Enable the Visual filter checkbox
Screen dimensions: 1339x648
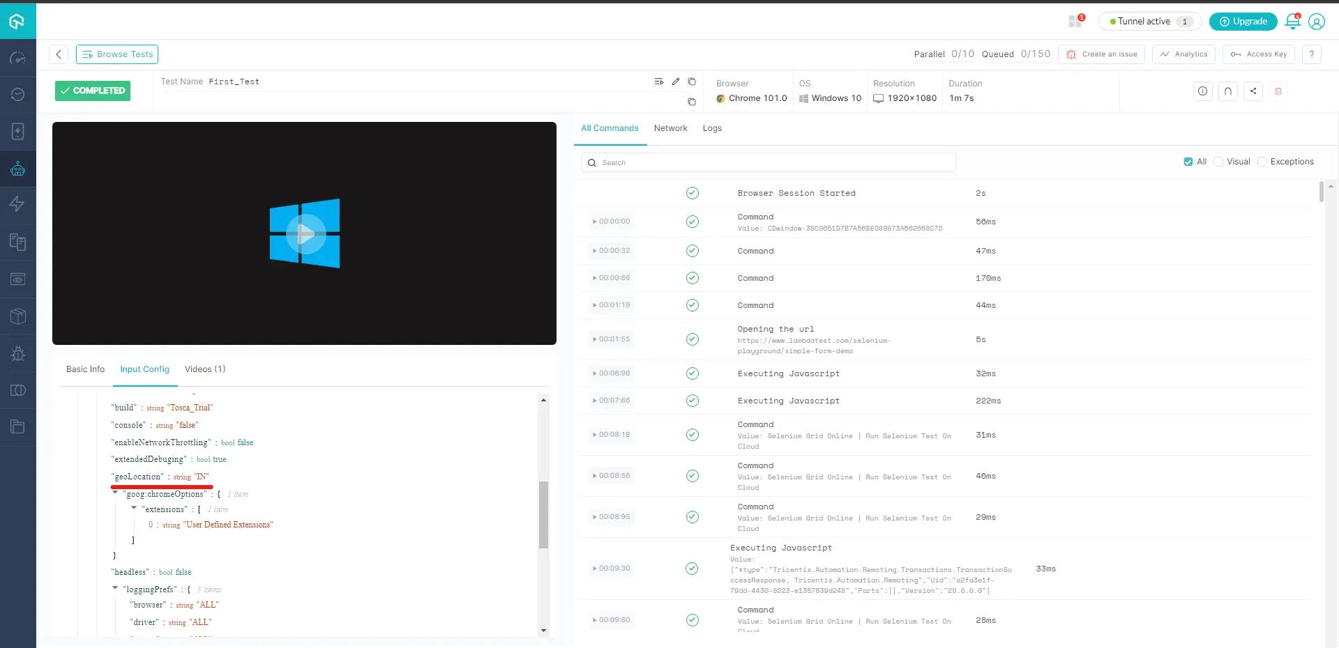pos(1218,162)
